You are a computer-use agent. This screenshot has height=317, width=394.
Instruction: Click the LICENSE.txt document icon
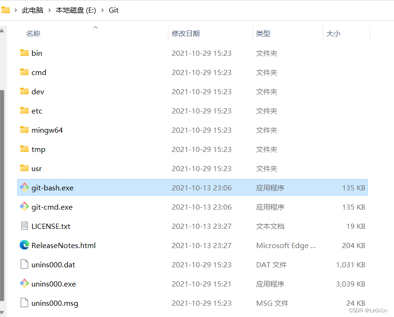click(x=24, y=226)
